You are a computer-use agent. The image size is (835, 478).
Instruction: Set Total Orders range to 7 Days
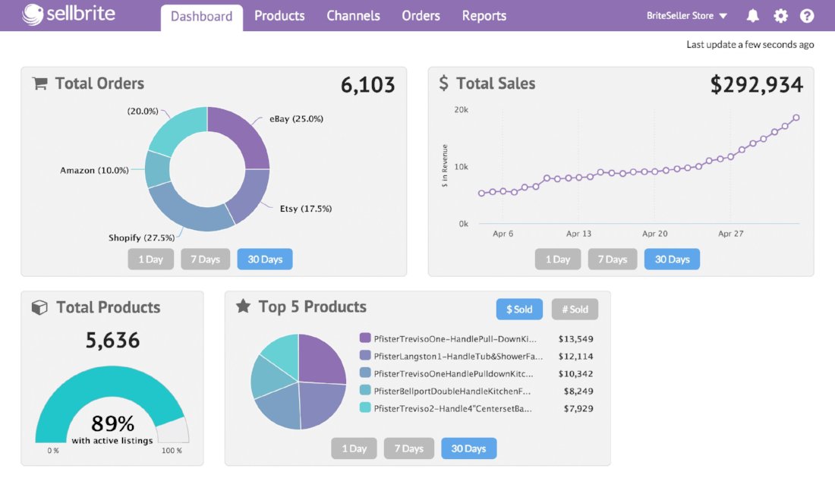pyautogui.click(x=205, y=259)
